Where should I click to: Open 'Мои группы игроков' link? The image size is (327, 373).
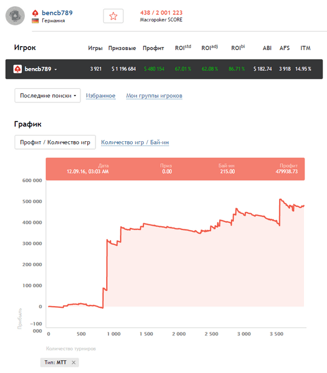pyautogui.click(x=154, y=96)
